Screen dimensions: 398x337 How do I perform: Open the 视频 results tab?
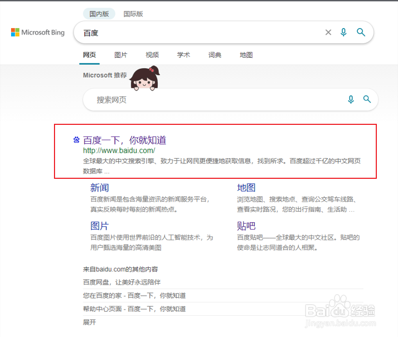pos(152,55)
